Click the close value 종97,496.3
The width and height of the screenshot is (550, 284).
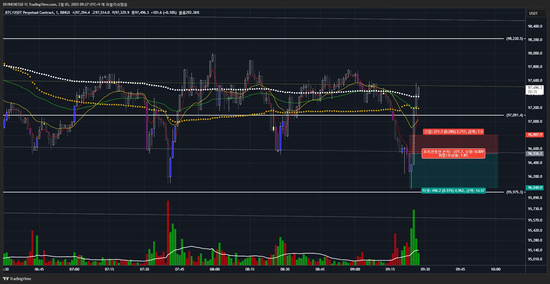pos(140,13)
